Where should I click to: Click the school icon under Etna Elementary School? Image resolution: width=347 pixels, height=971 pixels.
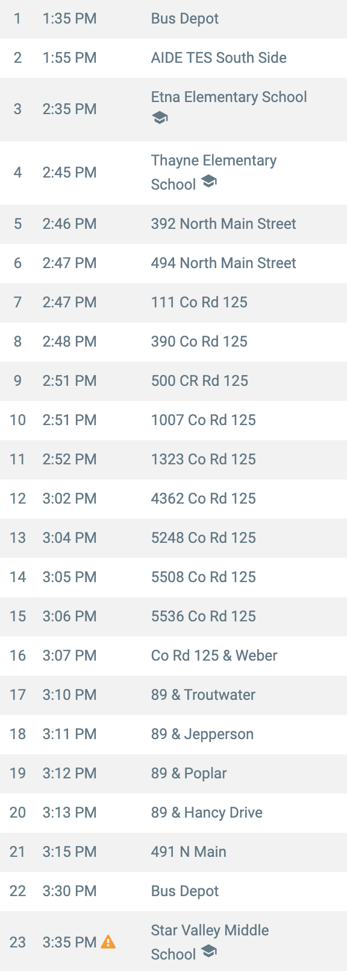tap(160, 118)
